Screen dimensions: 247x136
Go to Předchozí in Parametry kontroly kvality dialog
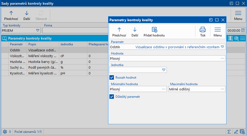click(x=119, y=32)
